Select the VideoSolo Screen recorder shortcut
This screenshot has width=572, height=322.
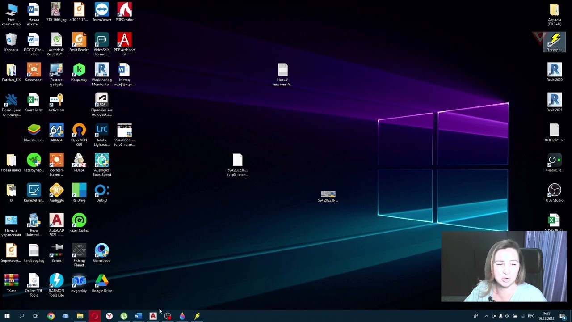[101, 44]
